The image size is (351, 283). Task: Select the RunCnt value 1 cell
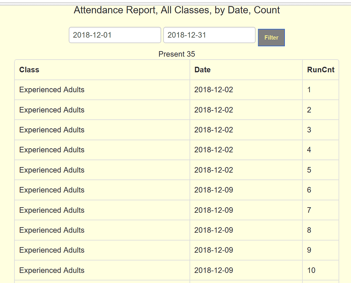(309, 90)
